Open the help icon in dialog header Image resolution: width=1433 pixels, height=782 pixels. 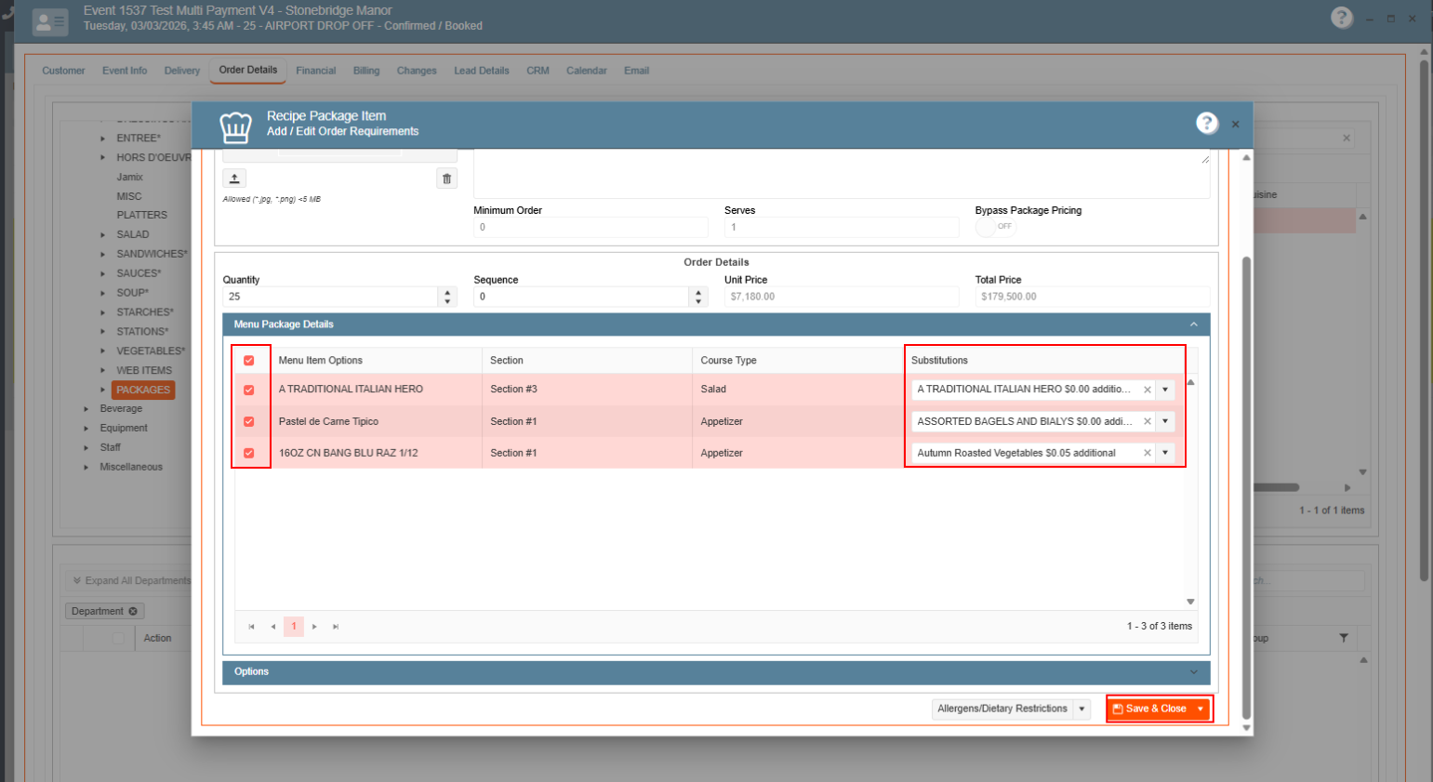pos(1206,124)
